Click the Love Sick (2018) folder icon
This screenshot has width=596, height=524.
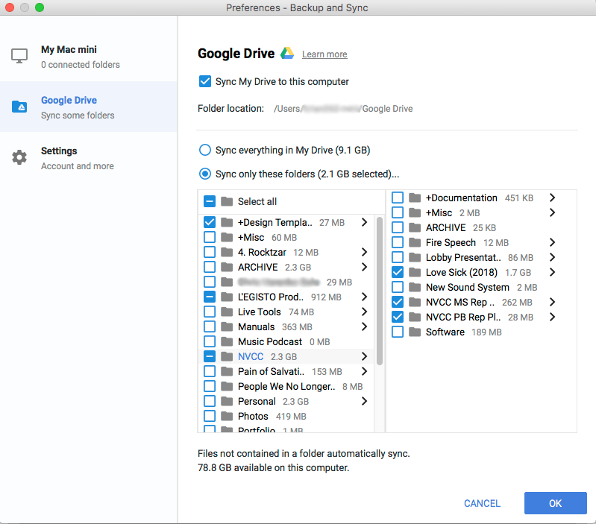[x=415, y=272]
